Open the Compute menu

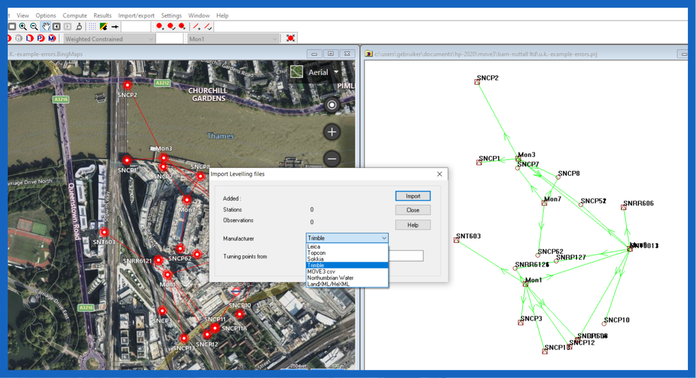pyautogui.click(x=75, y=15)
